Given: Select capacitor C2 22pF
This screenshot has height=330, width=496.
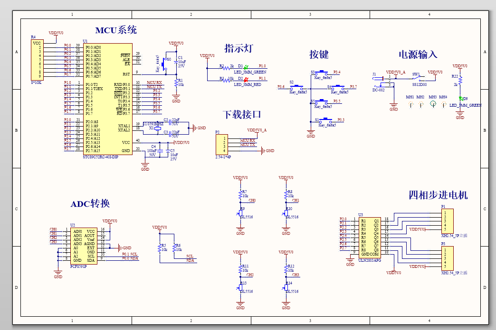Looking at the screenshot, I should [x=171, y=121].
